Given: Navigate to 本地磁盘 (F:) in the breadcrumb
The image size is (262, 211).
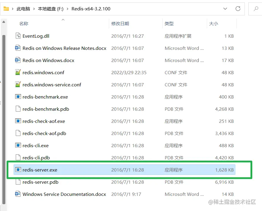Looking at the screenshot, I should pyautogui.click(x=51, y=9).
